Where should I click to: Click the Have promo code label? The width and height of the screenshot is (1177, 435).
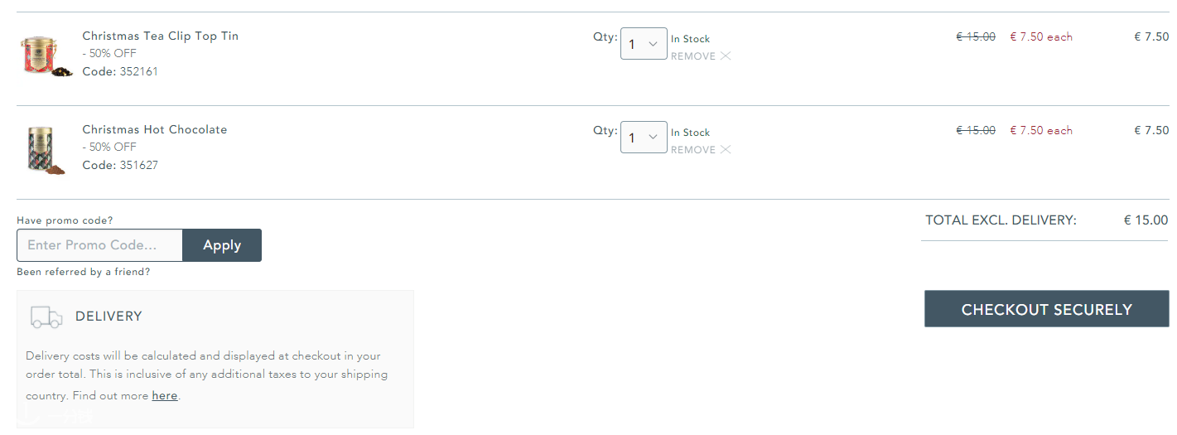65,220
